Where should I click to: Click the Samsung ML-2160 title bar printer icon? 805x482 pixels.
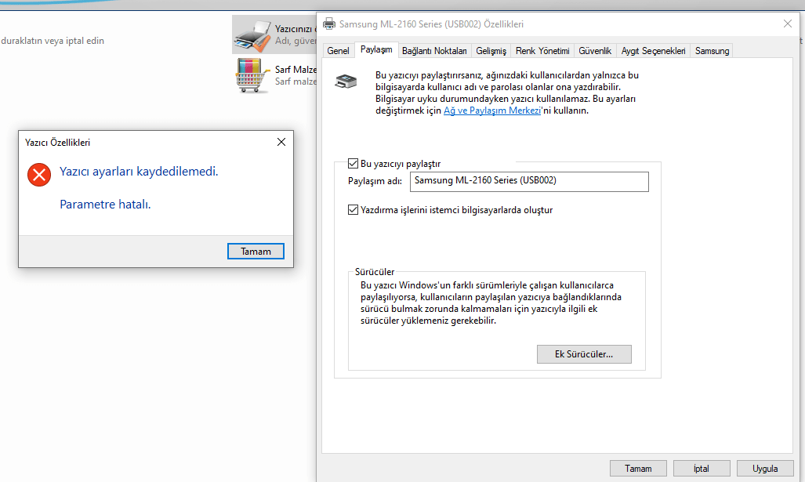(329, 24)
